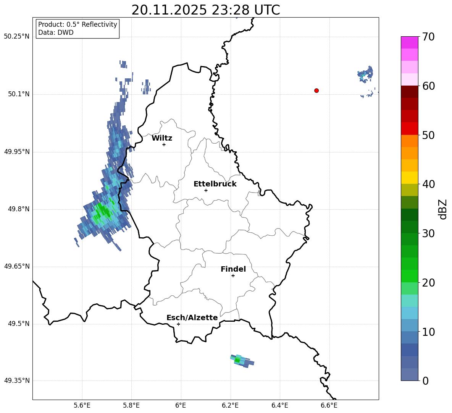Click the Ettelbruck location cross marker

point(206,190)
